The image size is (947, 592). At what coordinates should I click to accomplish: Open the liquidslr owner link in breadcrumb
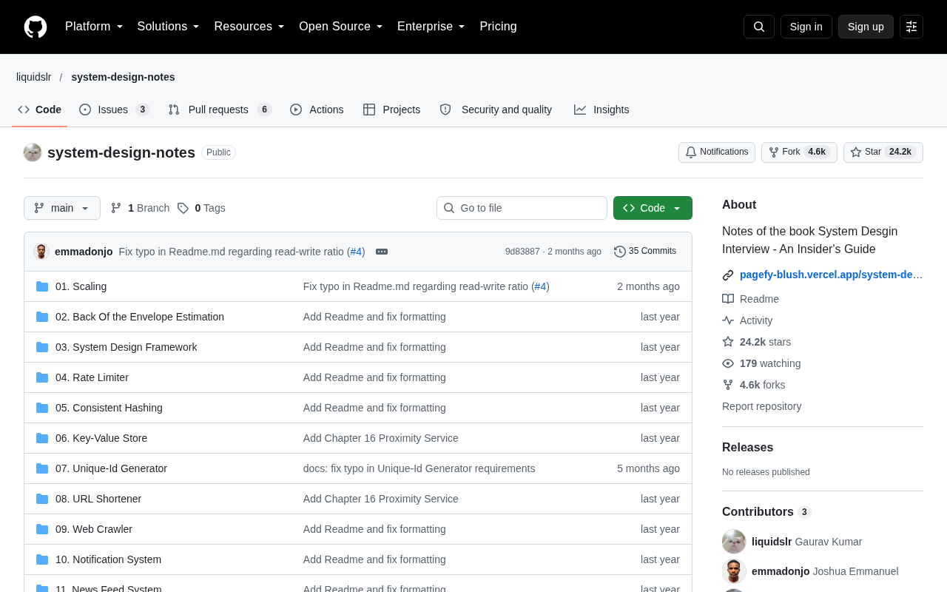click(x=34, y=77)
